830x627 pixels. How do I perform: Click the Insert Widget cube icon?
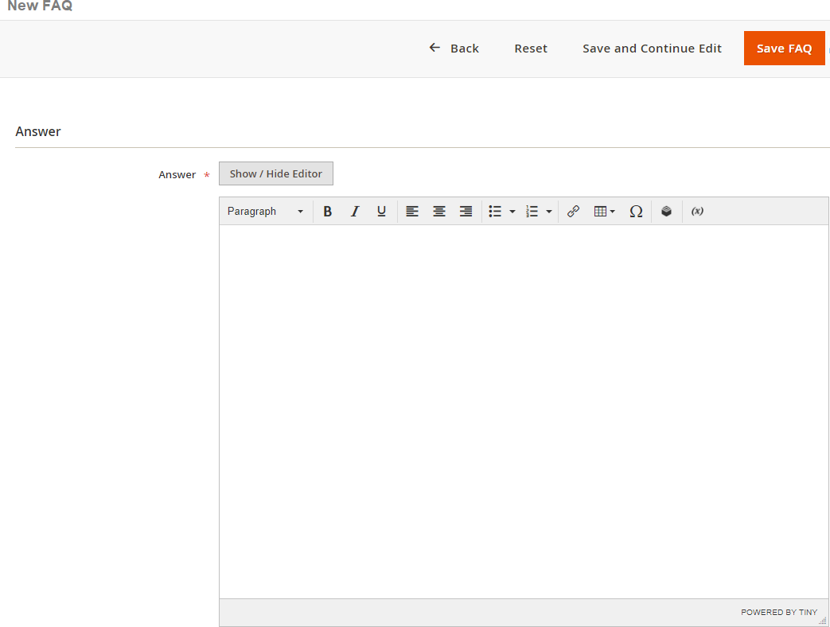pos(667,212)
